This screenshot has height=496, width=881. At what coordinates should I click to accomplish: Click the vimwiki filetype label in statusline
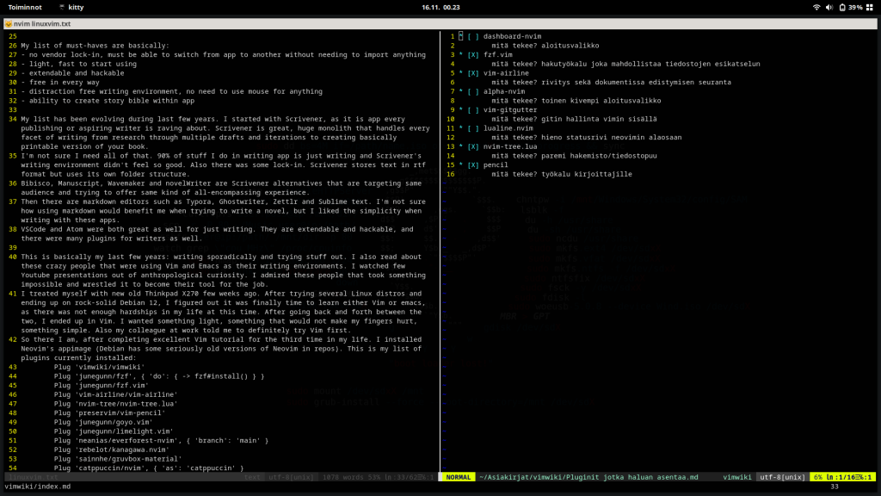[736, 476]
